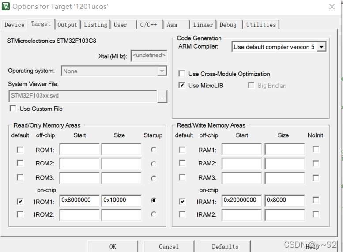
Task: Select ROM3 as Startup region
Action: point(154,178)
